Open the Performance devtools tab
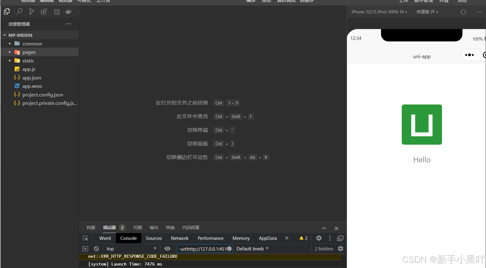 (x=211, y=238)
